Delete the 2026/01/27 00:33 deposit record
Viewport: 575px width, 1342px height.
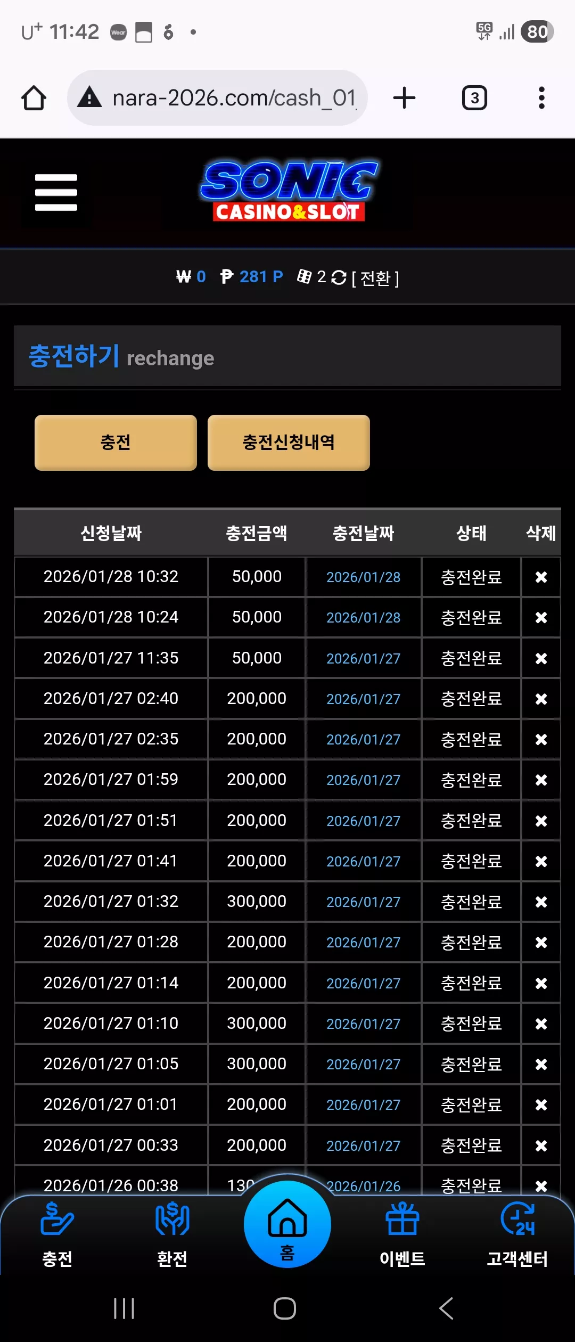point(541,1145)
